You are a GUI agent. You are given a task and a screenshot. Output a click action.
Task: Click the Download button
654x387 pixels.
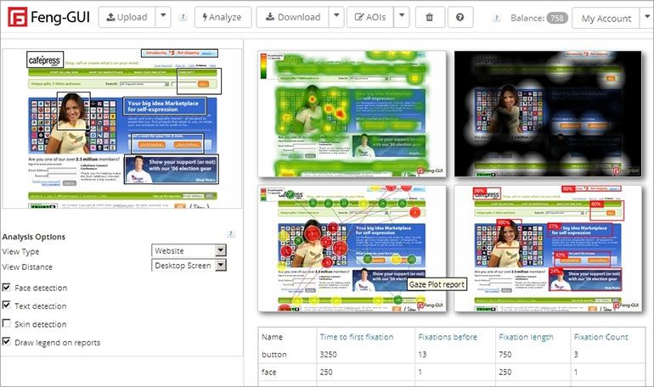pos(290,17)
